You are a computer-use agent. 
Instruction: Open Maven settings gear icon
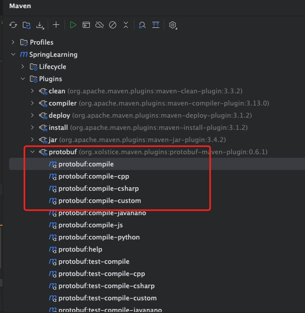pos(173,25)
